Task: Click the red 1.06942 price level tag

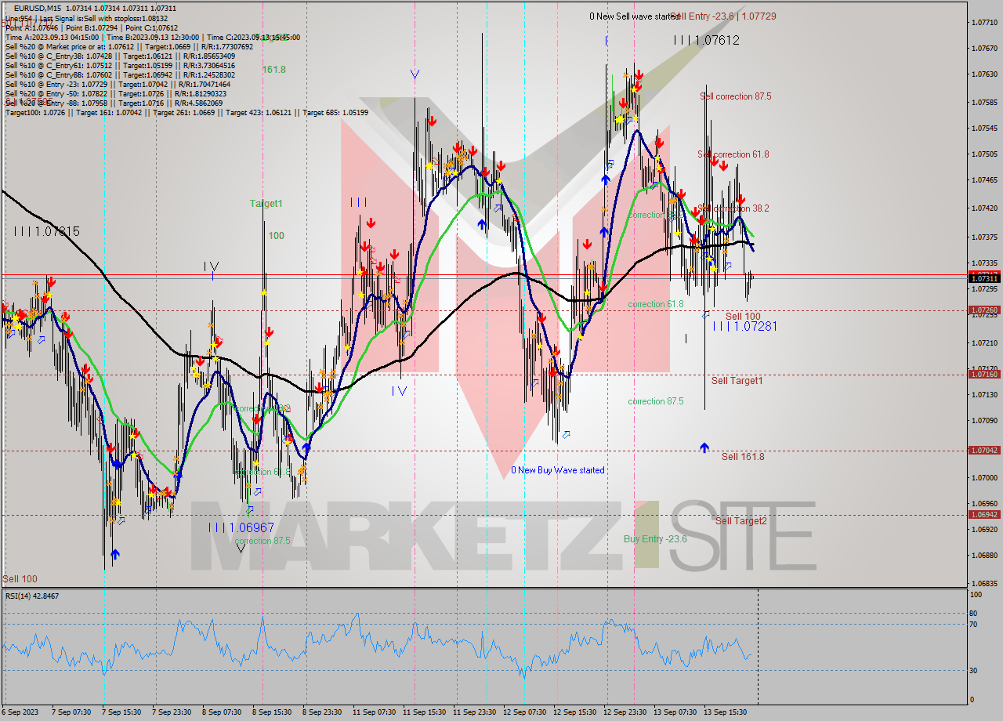Action: [984, 515]
